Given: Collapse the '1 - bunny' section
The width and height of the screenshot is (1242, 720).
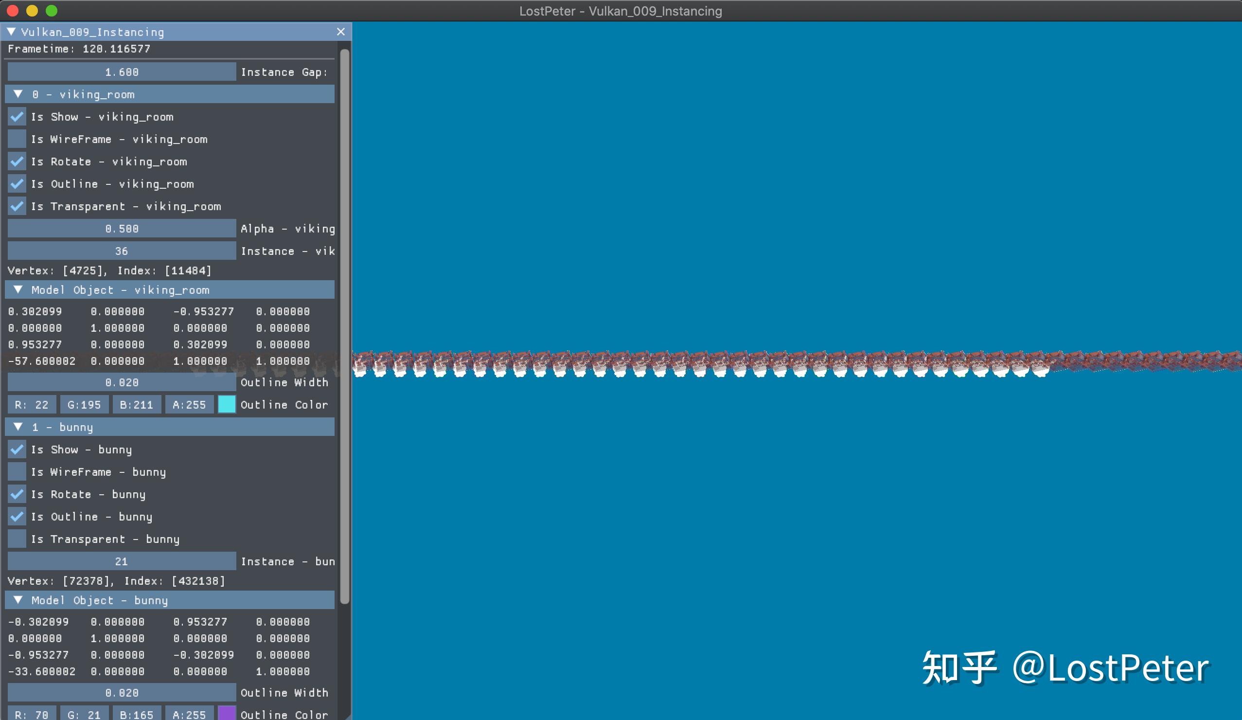Looking at the screenshot, I should point(170,427).
